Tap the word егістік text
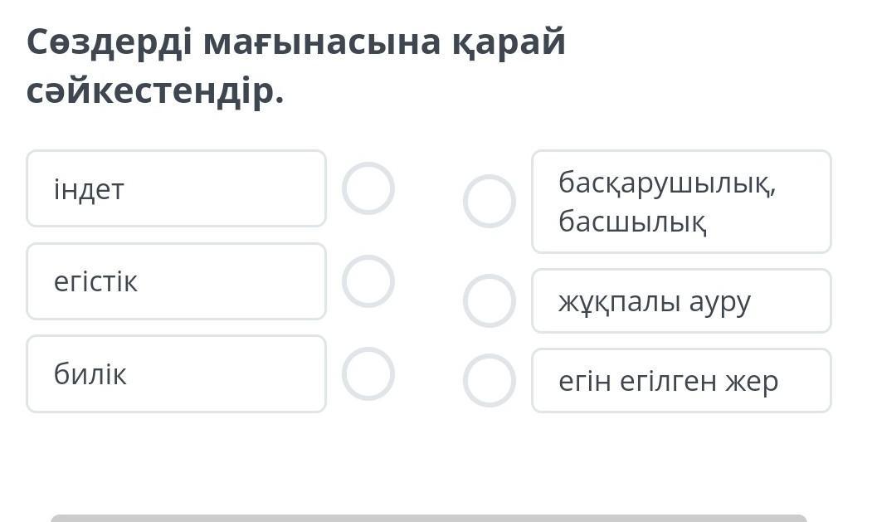 (x=95, y=282)
